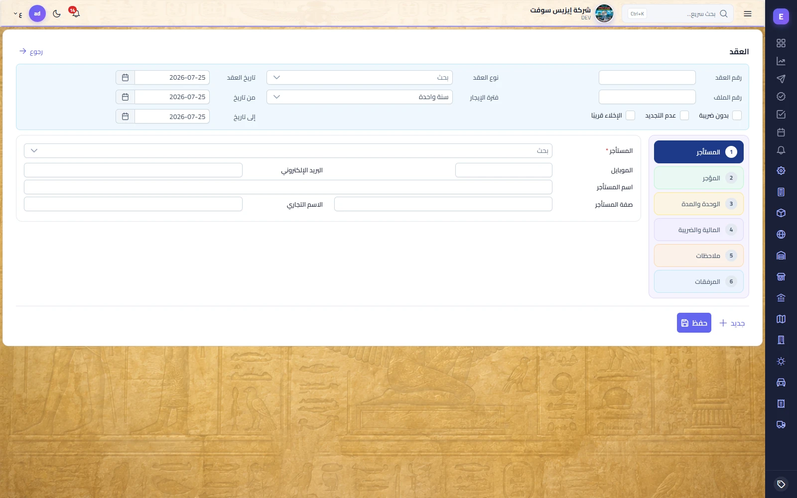The width and height of the screenshot is (797, 498).
Task: Select step 5 'ملاحظات' tab
Action: pyautogui.click(x=698, y=255)
